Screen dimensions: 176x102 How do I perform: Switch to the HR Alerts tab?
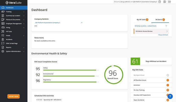pyautogui.click(x=160, y=20)
